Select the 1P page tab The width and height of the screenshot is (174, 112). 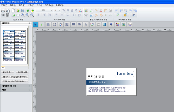[3, 68]
